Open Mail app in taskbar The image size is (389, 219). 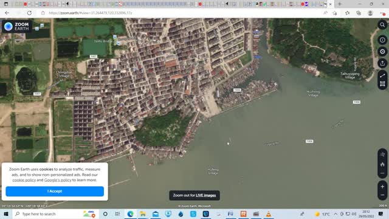coord(156,214)
